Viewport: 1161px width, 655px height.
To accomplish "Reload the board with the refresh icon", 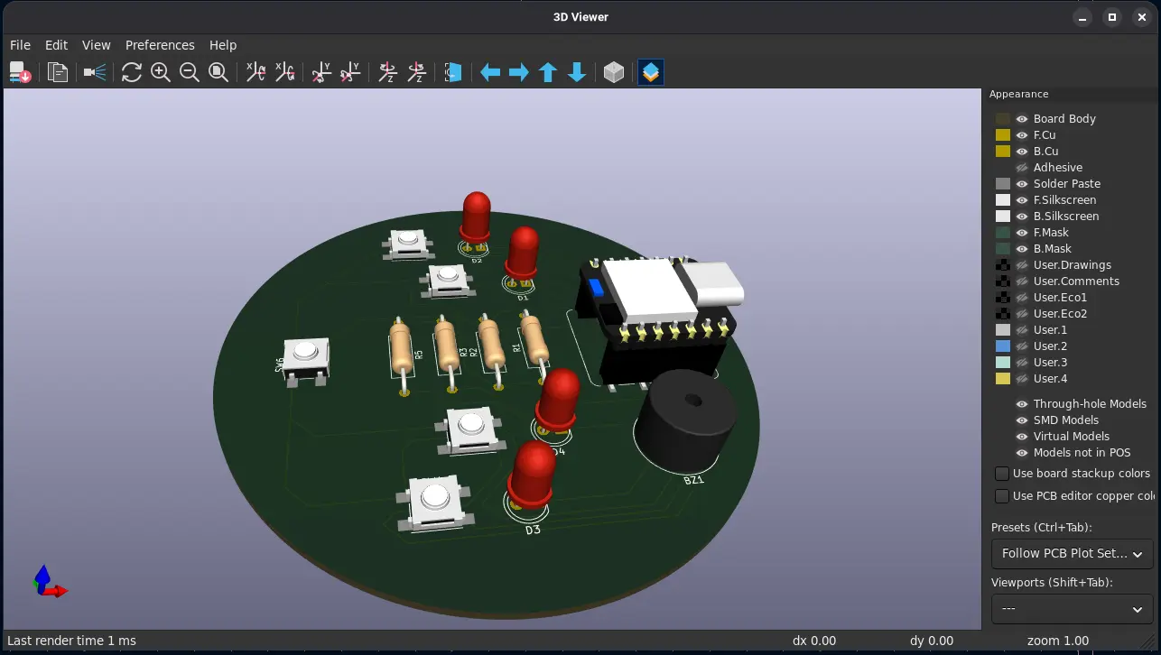I will pos(132,72).
